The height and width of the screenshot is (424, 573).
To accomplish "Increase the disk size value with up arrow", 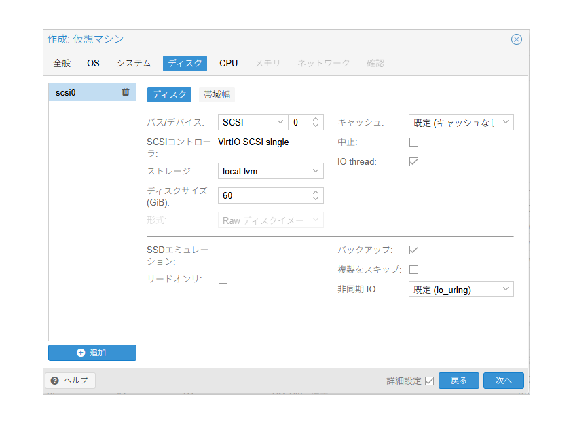I will (x=316, y=192).
